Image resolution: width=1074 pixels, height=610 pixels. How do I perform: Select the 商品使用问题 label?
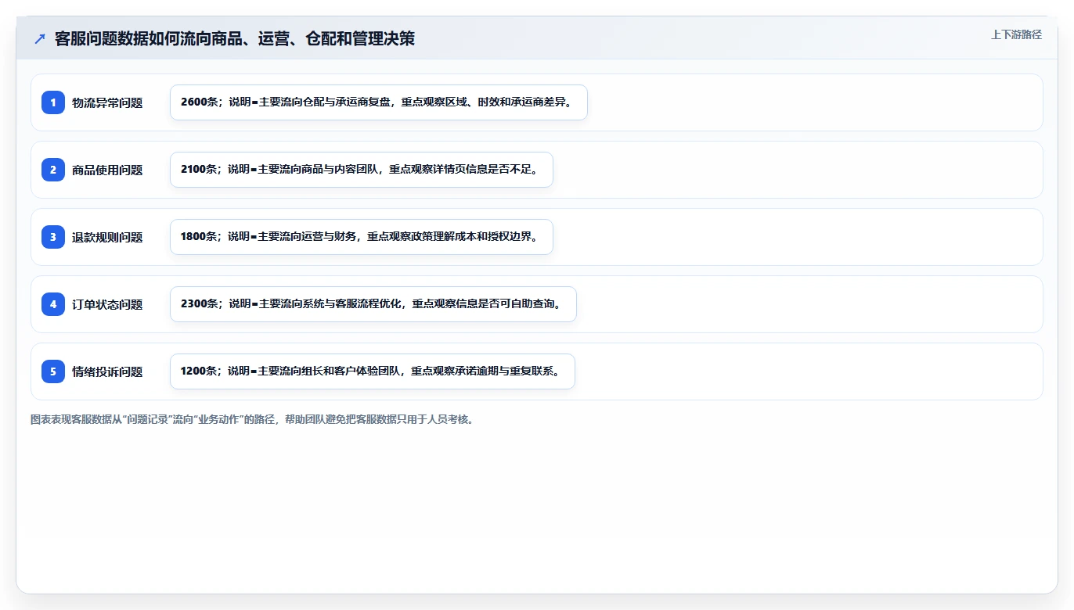(x=107, y=170)
